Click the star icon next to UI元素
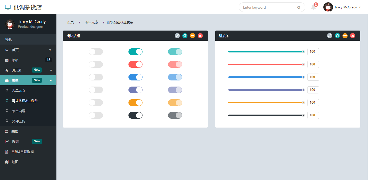This screenshot has height=180, width=368. 7,70
